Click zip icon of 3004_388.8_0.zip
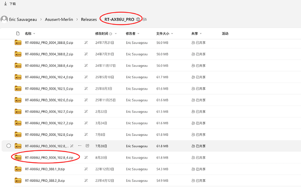The image size is (301, 187). coord(18,42)
